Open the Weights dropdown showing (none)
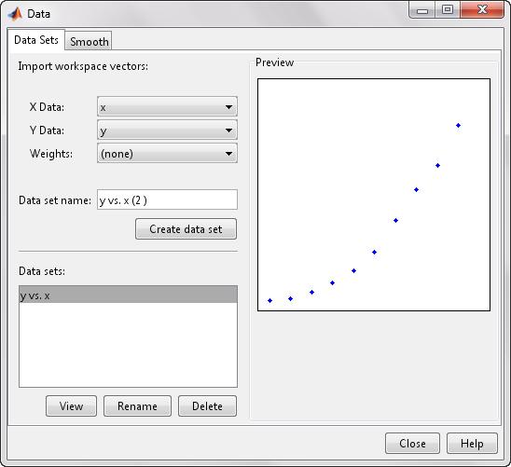The height and width of the screenshot is (467, 511). point(167,154)
